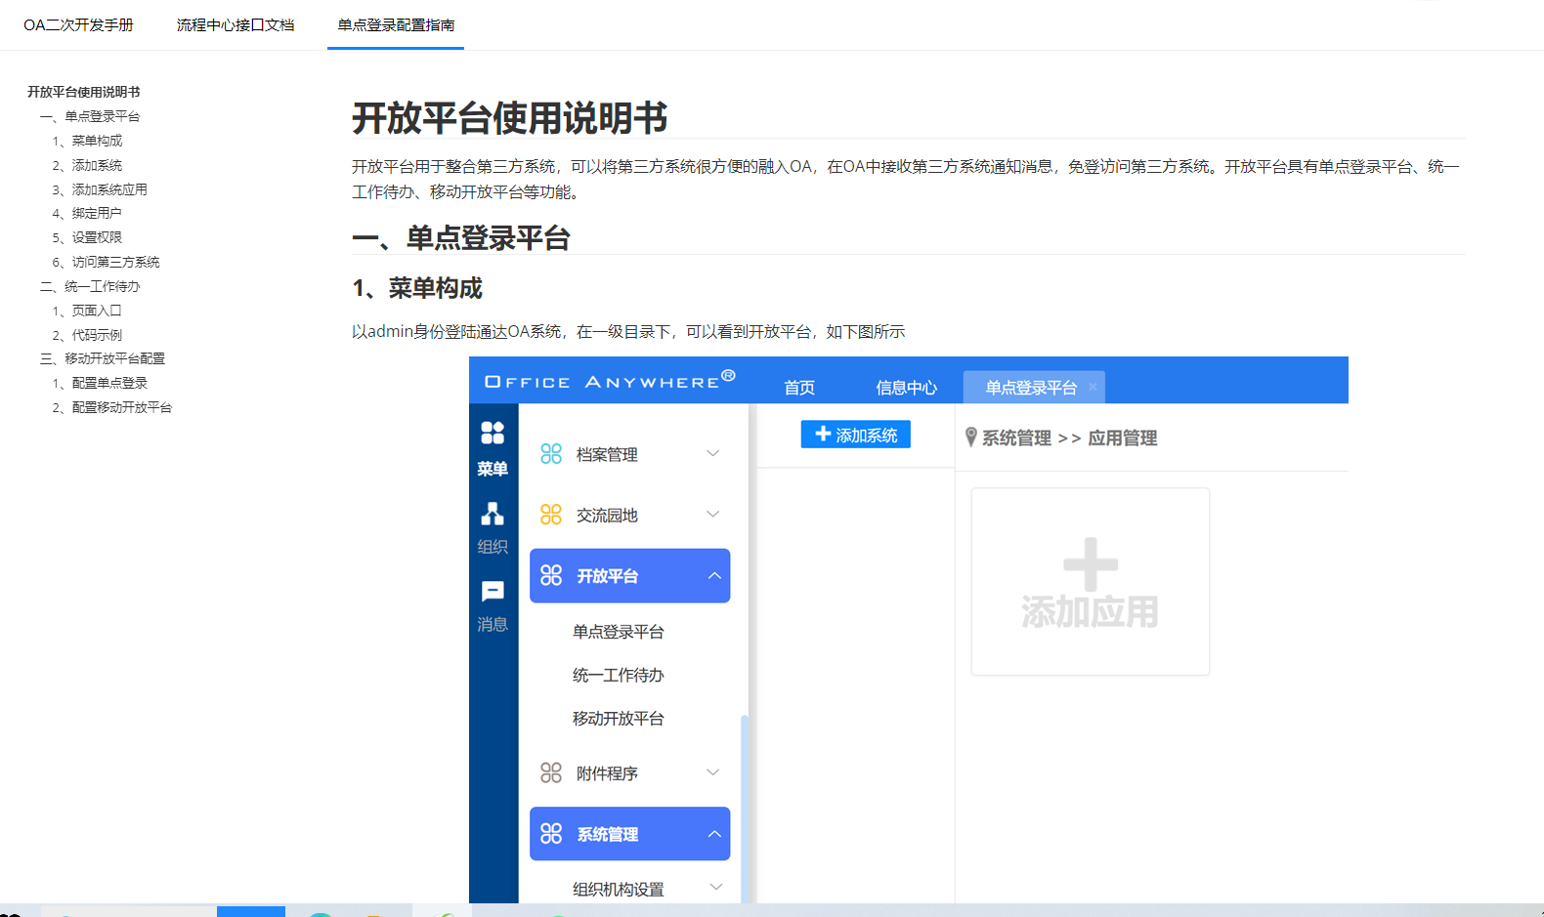
Task: Collapse the 系统管理 menu chevron
Action: pyautogui.click(x=714, y=834)
